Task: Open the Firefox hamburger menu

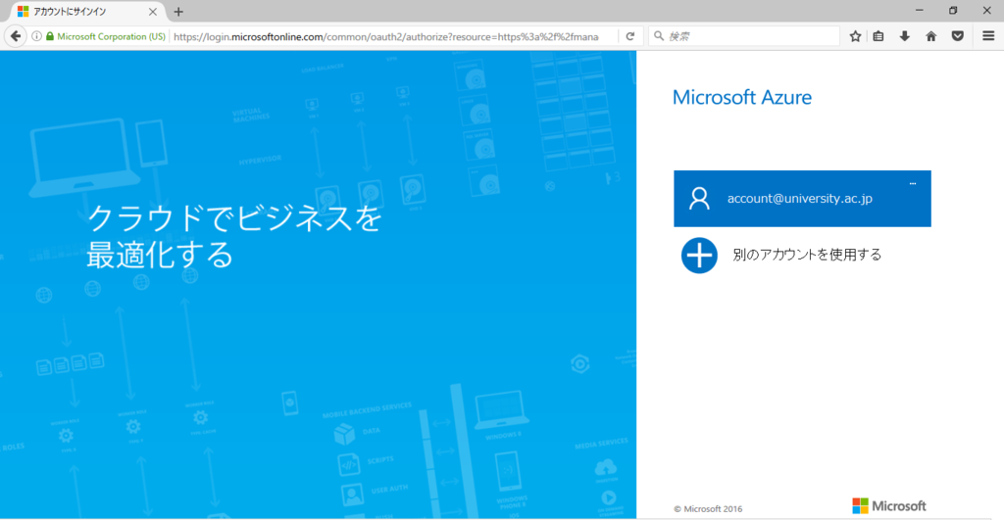Action: tap(988, 36)
